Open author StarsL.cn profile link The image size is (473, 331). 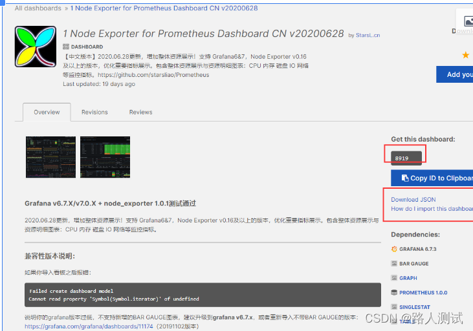point(368,36)
